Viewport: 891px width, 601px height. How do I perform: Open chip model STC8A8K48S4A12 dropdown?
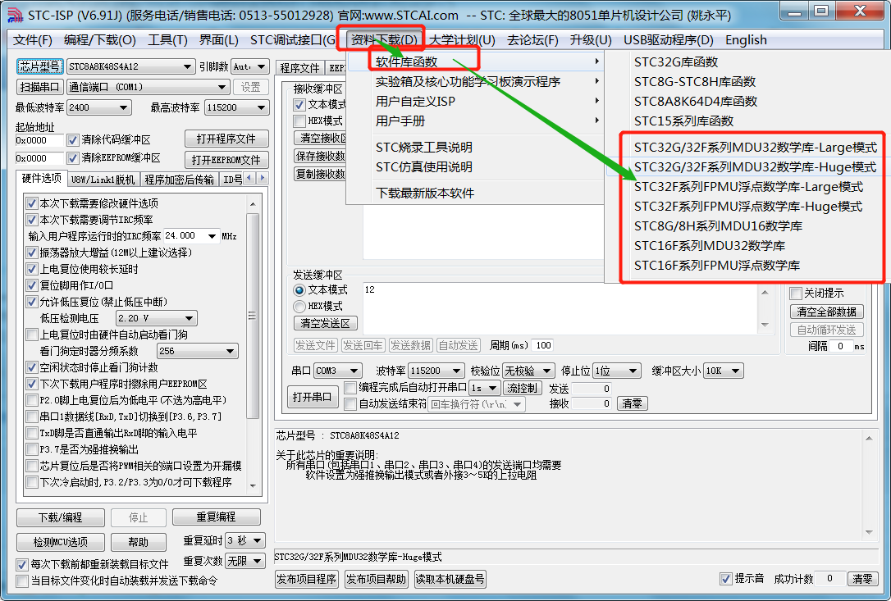point(130,66)
